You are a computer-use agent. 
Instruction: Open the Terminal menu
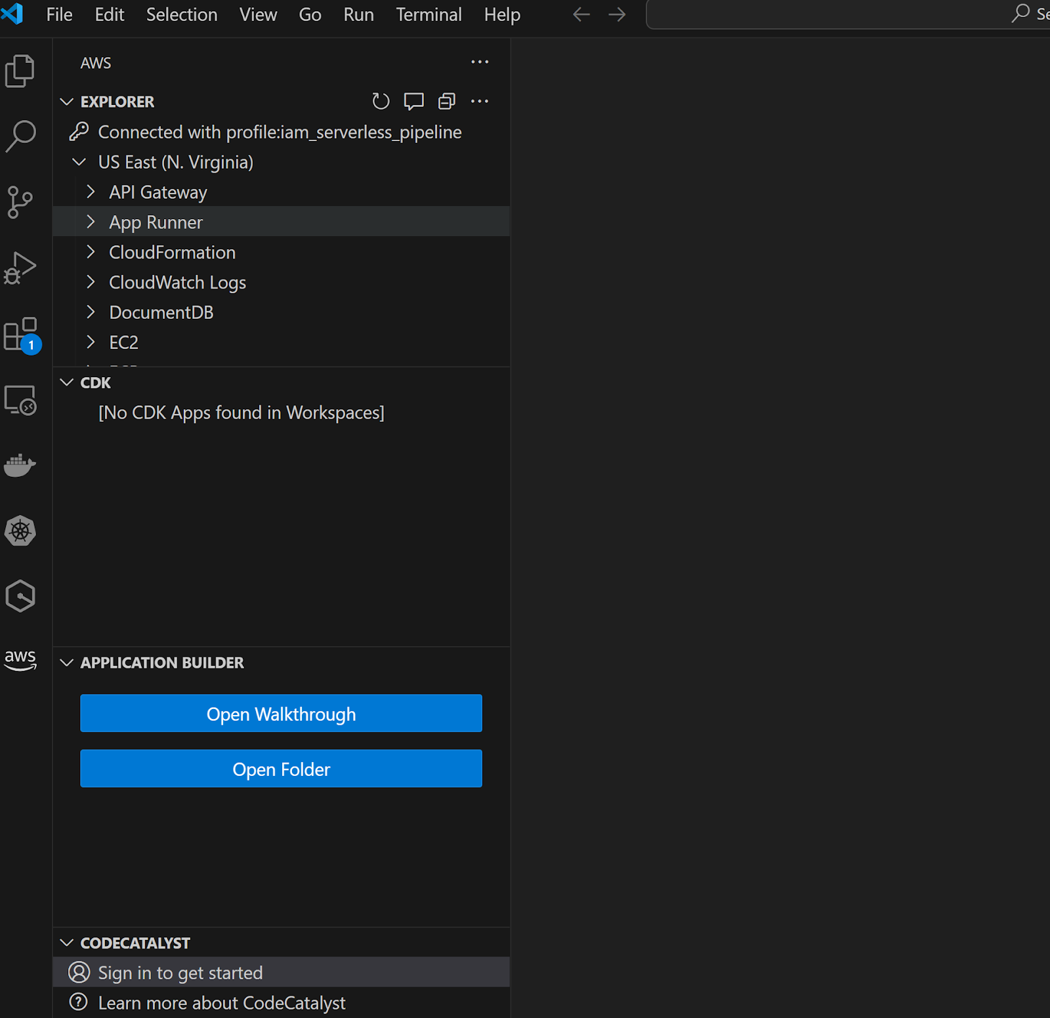[x=429, y=14]
